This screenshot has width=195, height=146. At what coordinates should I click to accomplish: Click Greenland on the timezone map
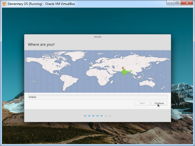click(76, 55)
